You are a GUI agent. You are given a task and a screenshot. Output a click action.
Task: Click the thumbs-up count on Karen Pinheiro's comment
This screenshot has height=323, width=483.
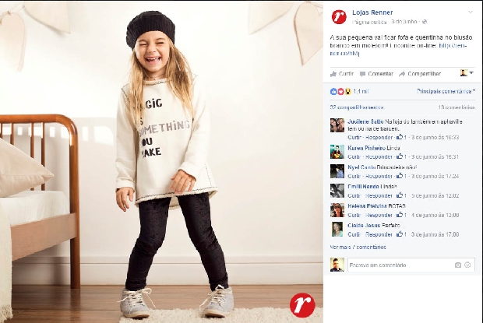click(401, 156)
